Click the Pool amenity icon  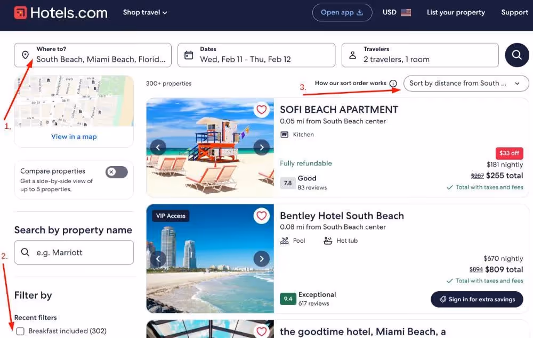coord(284,241)
